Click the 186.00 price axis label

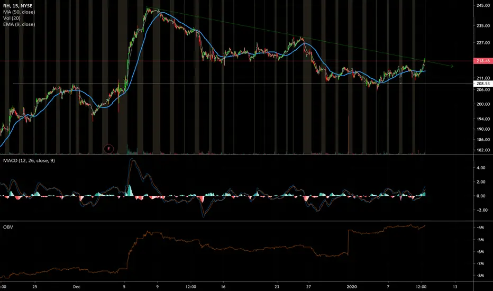point(483,139)
